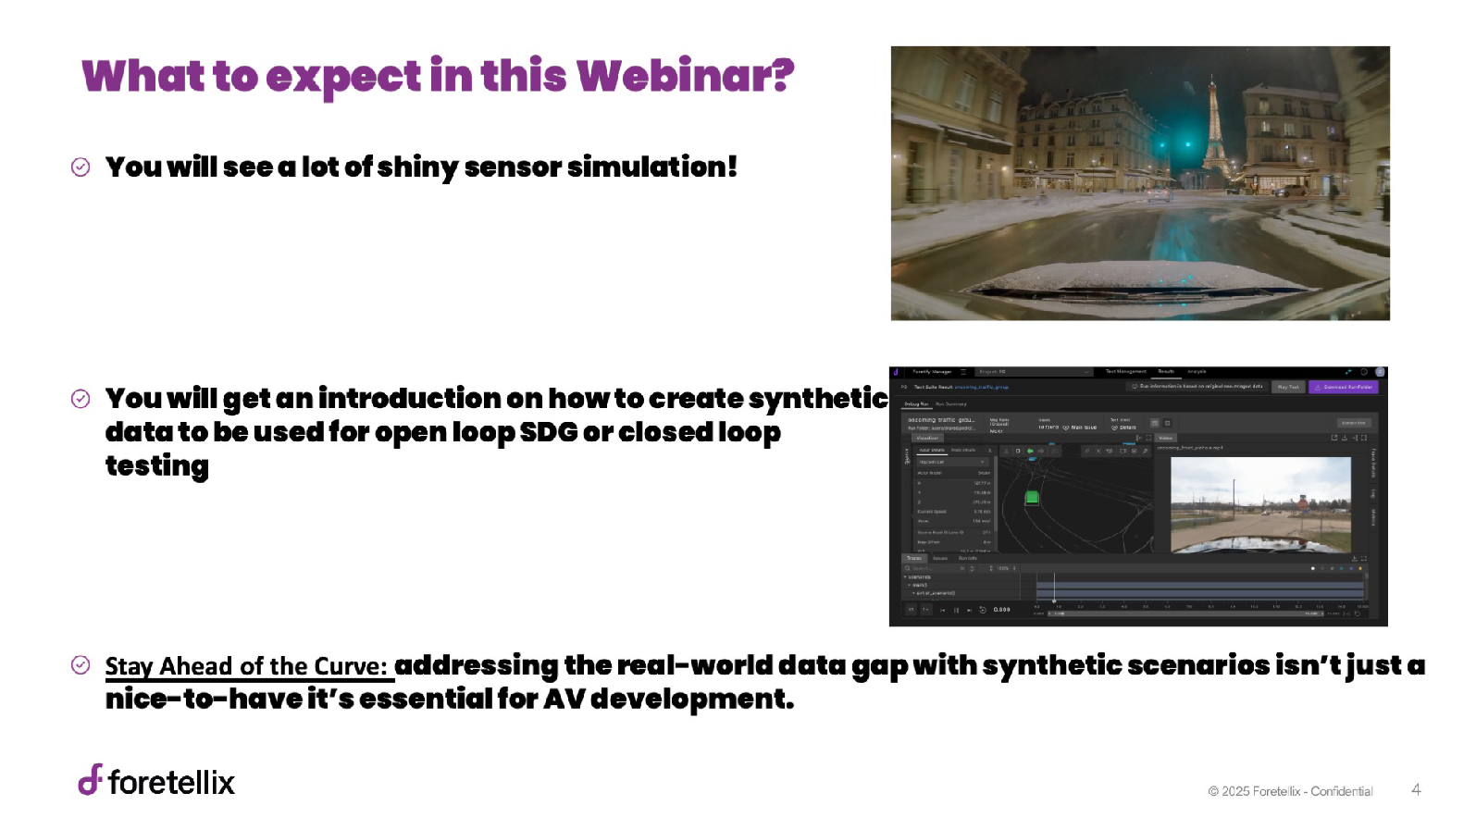Pop out the video panel in new window
The width and height of the screenshot is (1476, 830).
pyautogui.click(x=1334, y=438)
